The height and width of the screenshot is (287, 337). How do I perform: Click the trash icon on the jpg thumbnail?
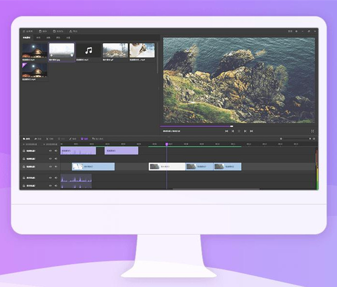click(x=72, y=55)
